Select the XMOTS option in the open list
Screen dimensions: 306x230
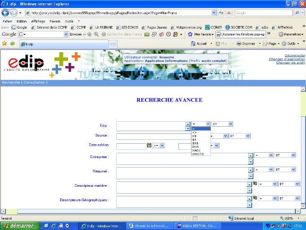coord(201,154)
